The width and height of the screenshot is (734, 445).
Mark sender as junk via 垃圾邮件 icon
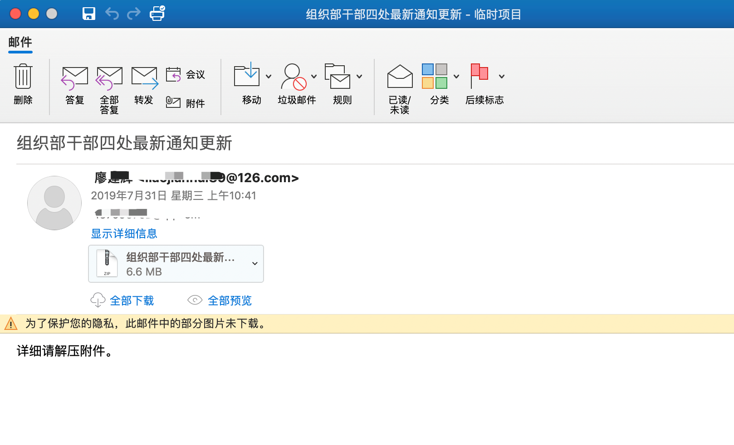coord(293,77)
